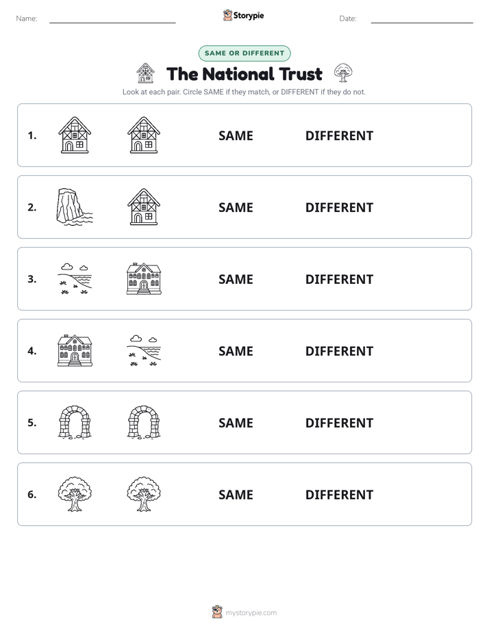The image size is (489, 632).
Task: Click the mansion icon in row 3
Action: pos(144,278)
